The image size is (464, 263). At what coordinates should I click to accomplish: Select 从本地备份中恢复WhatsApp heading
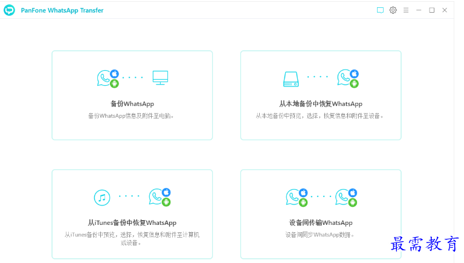pyautogui.click(x=321, y=103)
